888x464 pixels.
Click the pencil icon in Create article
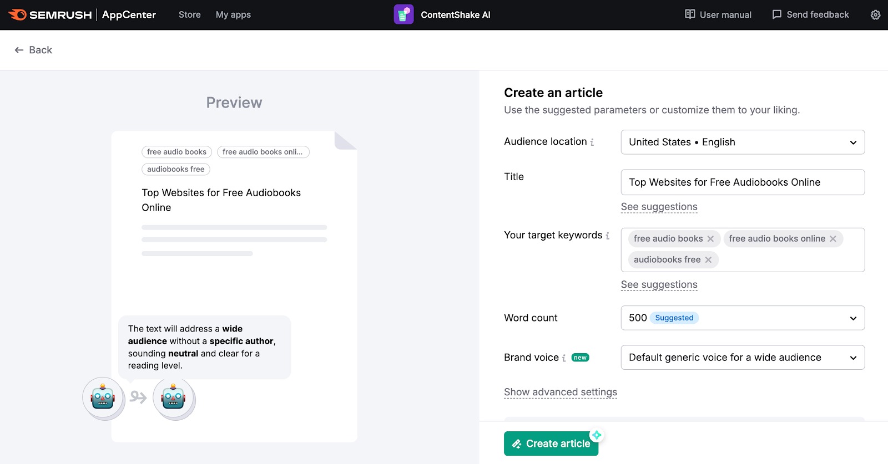coord(517,444)
